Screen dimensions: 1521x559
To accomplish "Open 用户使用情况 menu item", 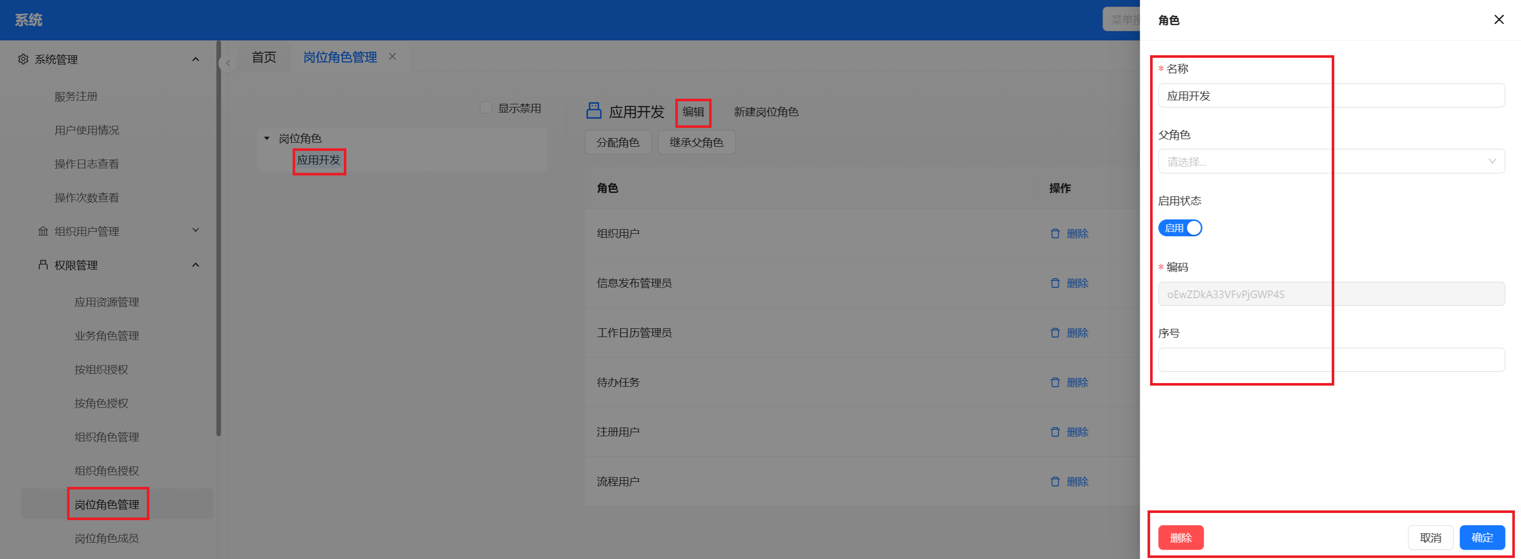I will 87,130.
